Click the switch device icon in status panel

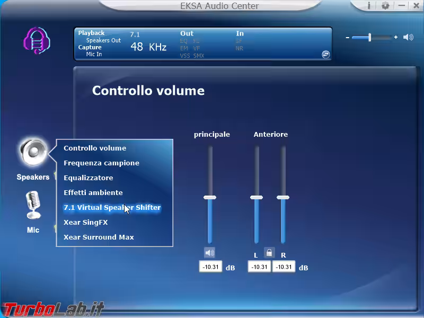point(326,55)
